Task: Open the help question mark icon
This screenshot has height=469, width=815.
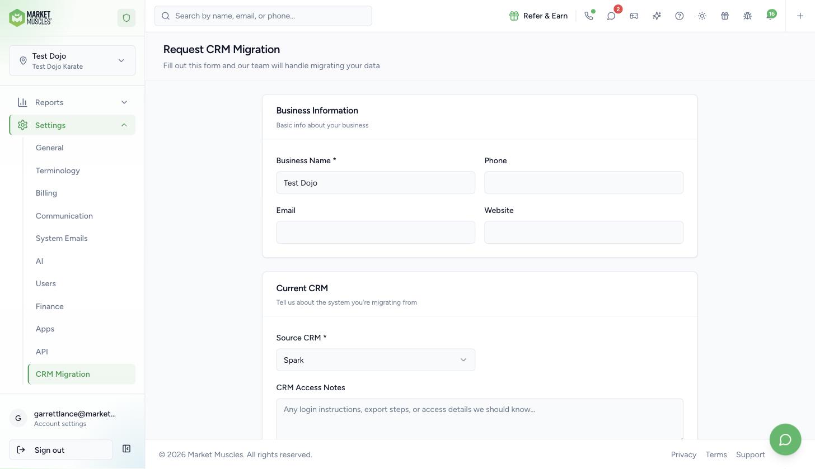Action: point(680,16)
